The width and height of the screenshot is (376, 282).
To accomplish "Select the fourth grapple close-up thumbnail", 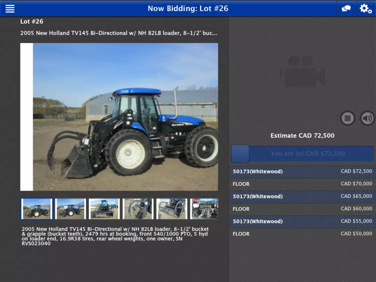I will point(138,209).
